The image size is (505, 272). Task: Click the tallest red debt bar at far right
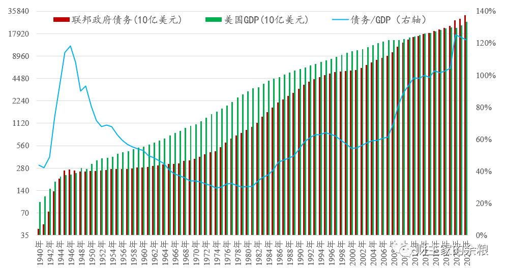pyautogui.click(x=465, y=125)
